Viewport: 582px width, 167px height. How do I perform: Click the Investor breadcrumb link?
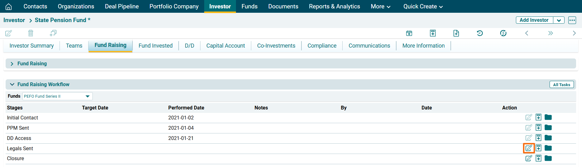(14, 20)
